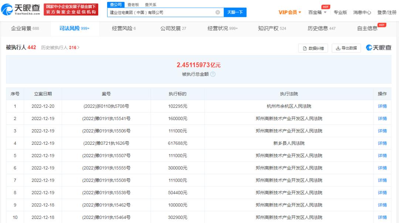Open the 历史信息 tab
This screenshot has height=223, width=399.
point(318,28)
